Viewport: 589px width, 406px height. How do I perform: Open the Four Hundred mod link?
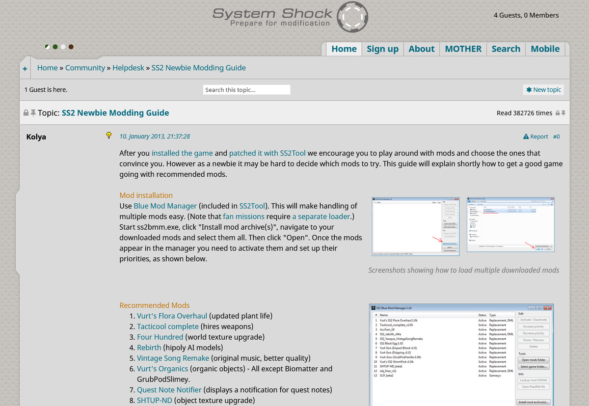pyautogui.click(x=160, y=337)
